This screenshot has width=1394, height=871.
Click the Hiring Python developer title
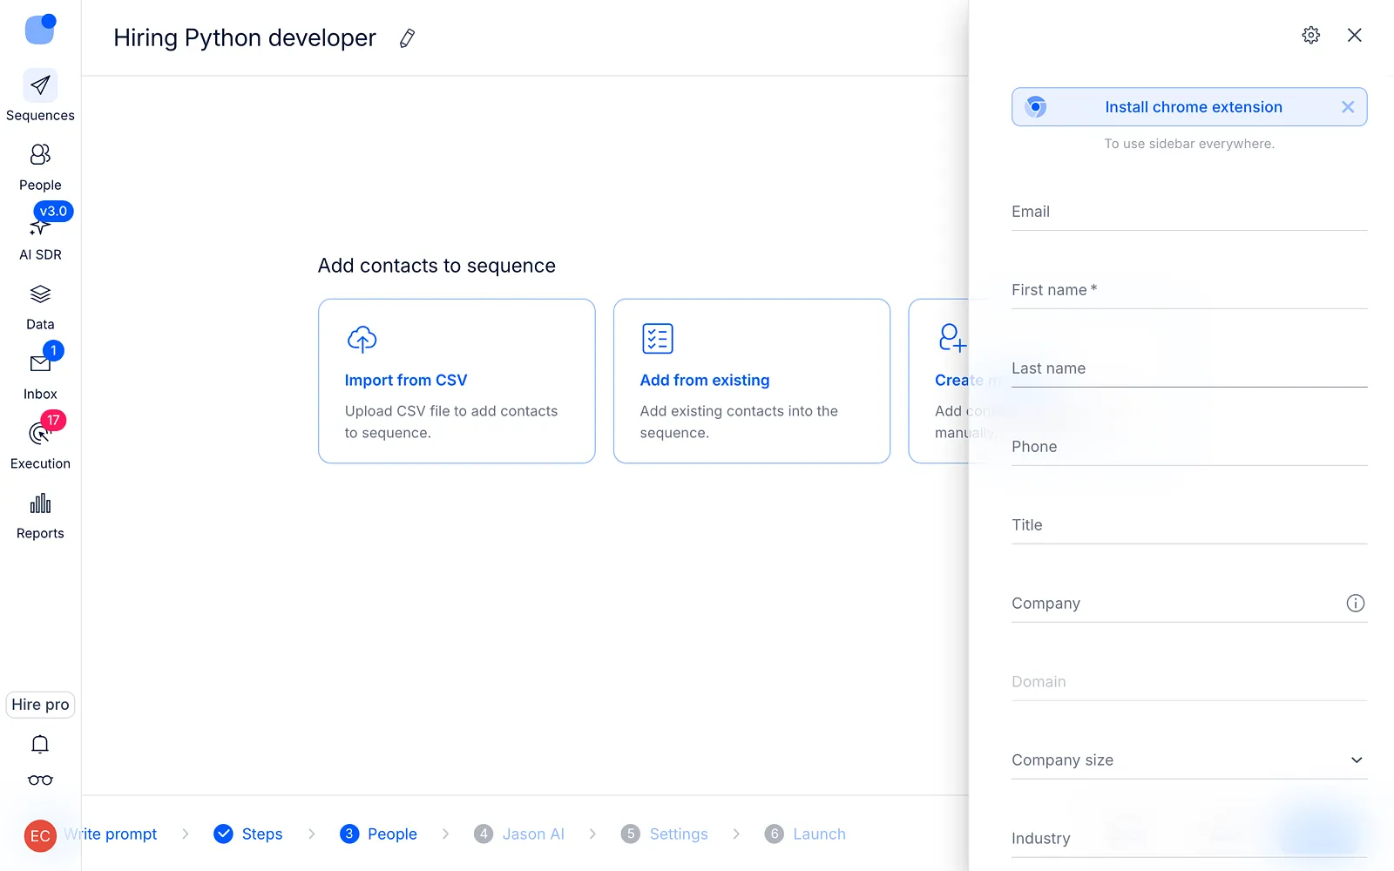pyautogui.click(x=245, y=38)
